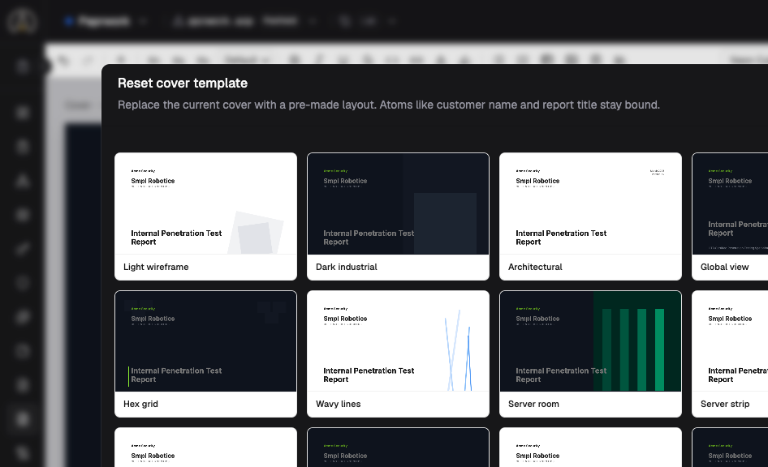Pick the Server strip cover template
Screen dimensions: 768x467
click(x=730, y=354)
